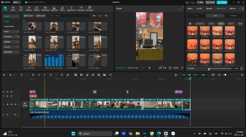Screen dimensions: 246x137
Task: Switch to the Video tab
Action: click(190, 8)
